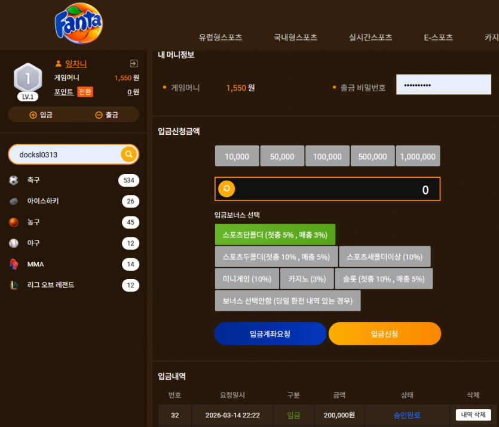Screen dimensions: 499x427
Task: Click the logout arrow icon beside username
Action: (134, 63)
